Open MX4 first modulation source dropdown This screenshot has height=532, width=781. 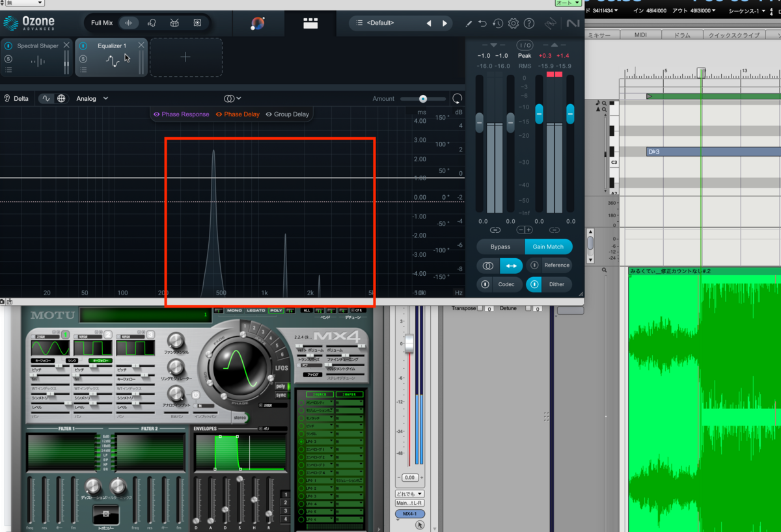319,403
